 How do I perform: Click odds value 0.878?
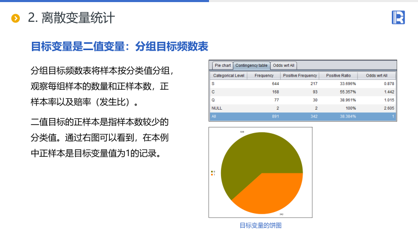pyautogui.click(x=389, y=84)
